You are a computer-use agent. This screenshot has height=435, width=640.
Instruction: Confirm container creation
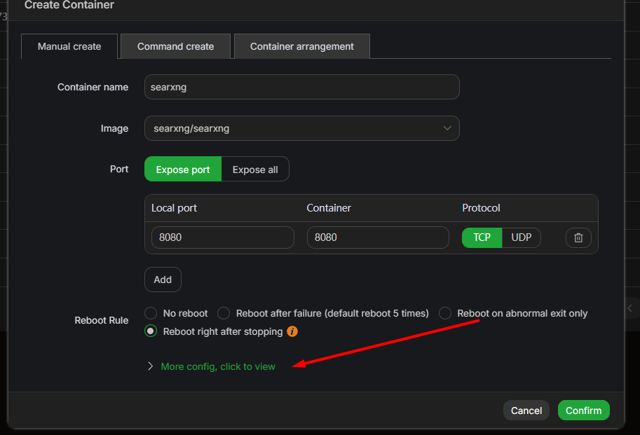(584, 410)
